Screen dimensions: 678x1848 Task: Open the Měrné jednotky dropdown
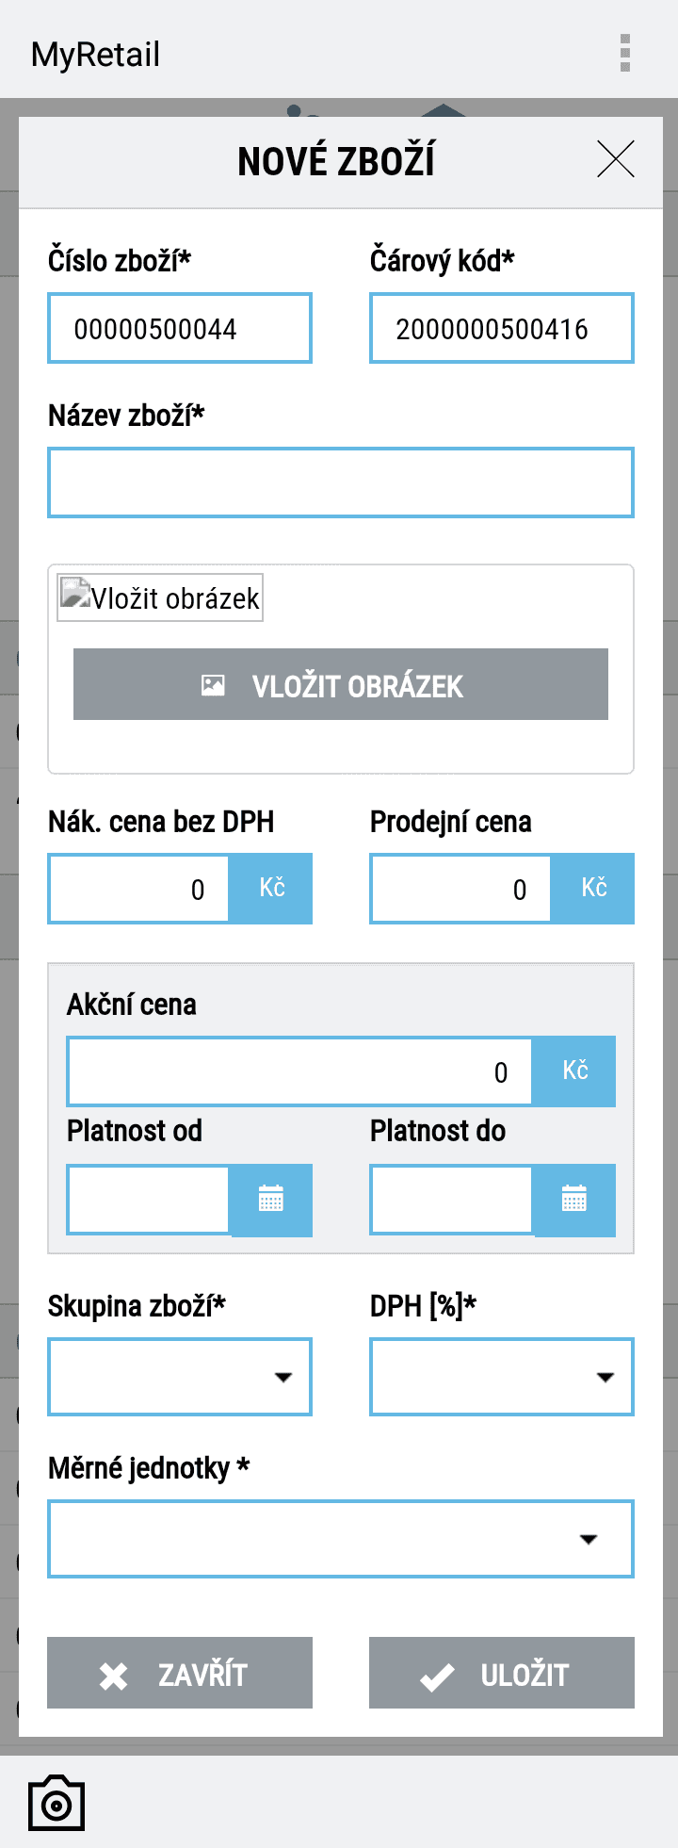tap(341, 1539)
